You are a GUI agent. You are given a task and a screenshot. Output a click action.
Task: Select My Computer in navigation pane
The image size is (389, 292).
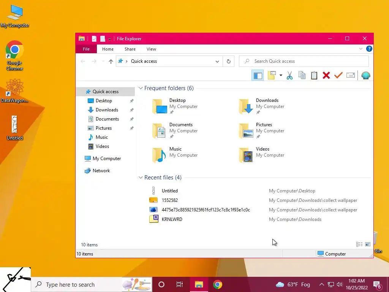click(107, 159)
